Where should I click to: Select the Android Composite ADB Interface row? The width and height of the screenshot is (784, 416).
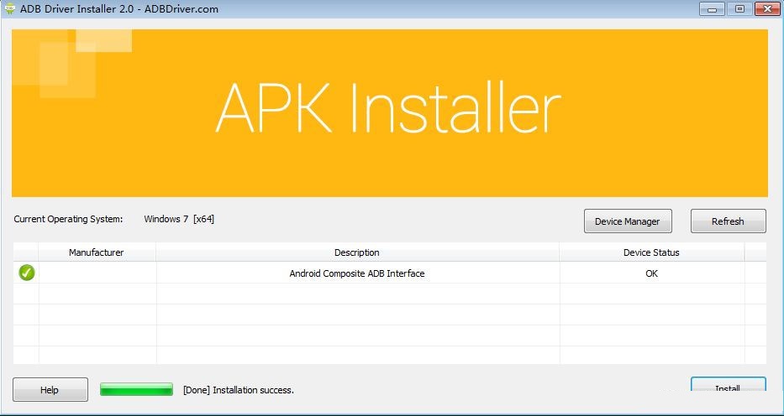pyautogui.click(x=357, y=273)
